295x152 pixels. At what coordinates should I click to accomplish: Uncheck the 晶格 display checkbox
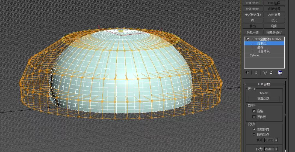tap(254, 111)
